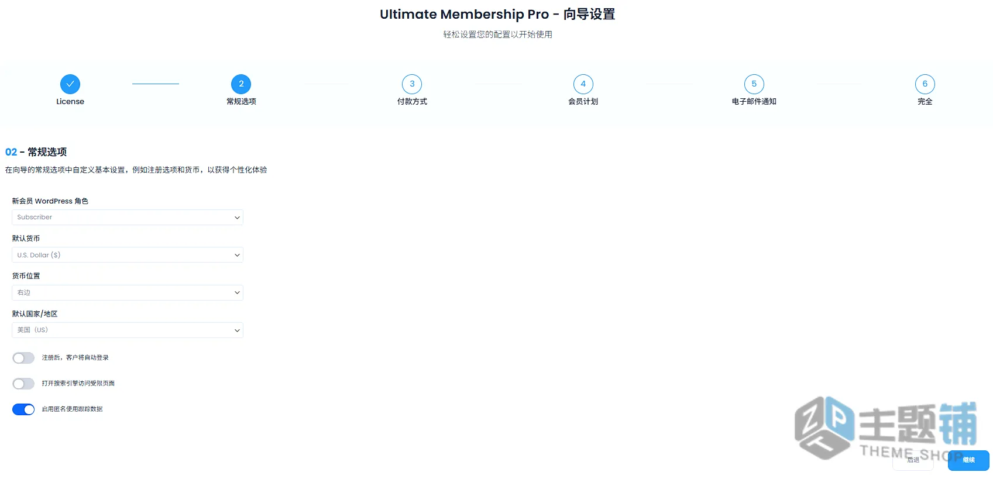This screenshot has width=993, height=479.
Task: Click the 会员计划 step label
Action: (x=583, y=102)
